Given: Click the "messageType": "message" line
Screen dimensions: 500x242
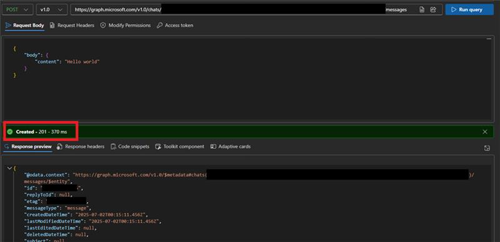Looking at the screenshot, I should click(x=58, y=208).
